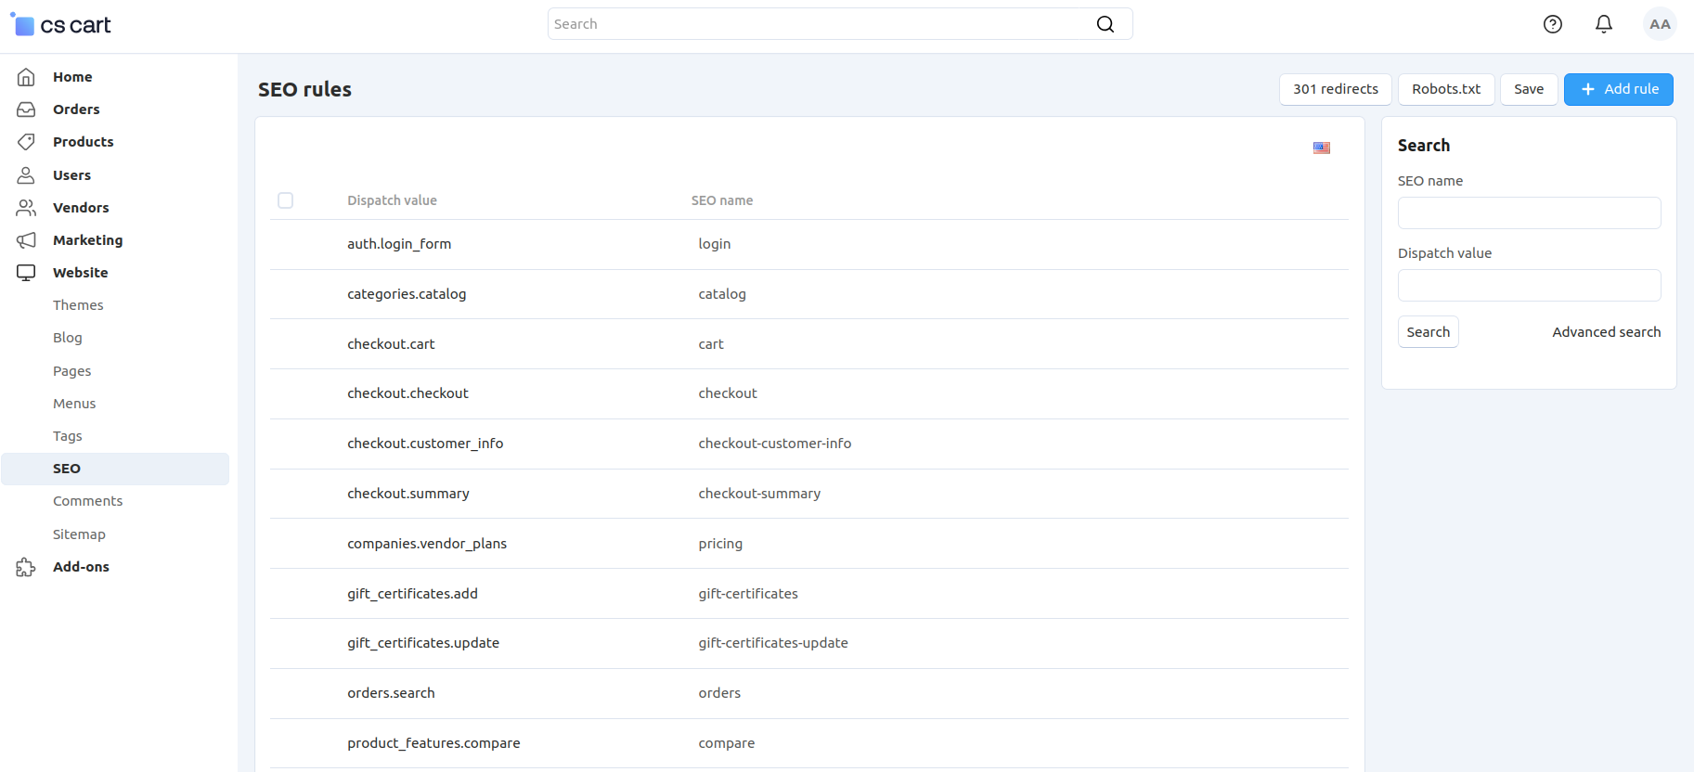The image size is (1694, 772).
Task: Click the US flag language selector
Action: pyautogui.click(x=1322, y=148)
